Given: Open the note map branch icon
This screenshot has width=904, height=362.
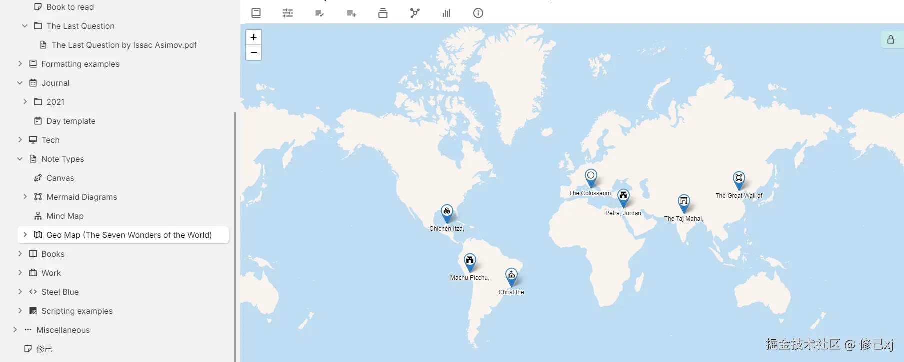Looking at the screenshot, I should pos(415,13).
